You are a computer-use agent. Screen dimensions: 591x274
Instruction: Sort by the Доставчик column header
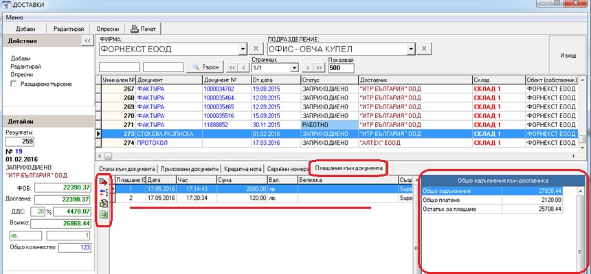[x=415, y=80]
